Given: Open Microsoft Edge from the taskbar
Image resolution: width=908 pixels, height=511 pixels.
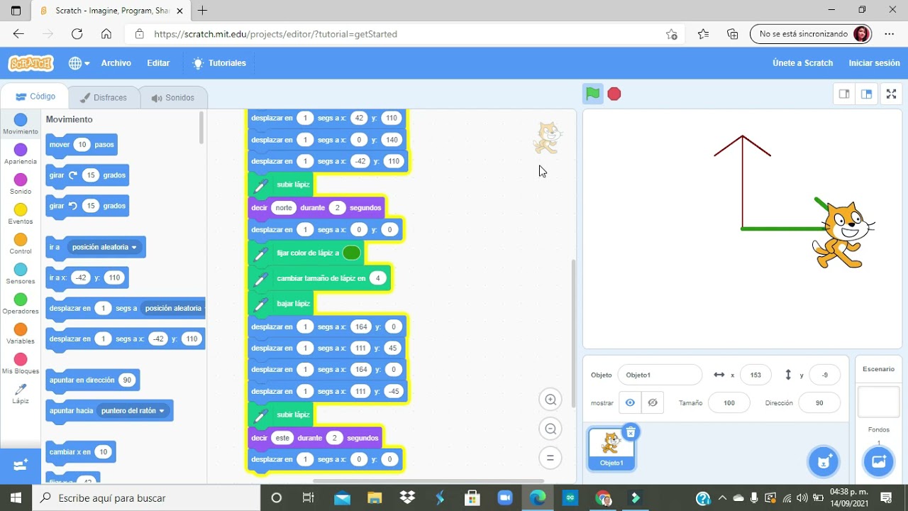Looking at the screenshot, I should tap(538, 498).
